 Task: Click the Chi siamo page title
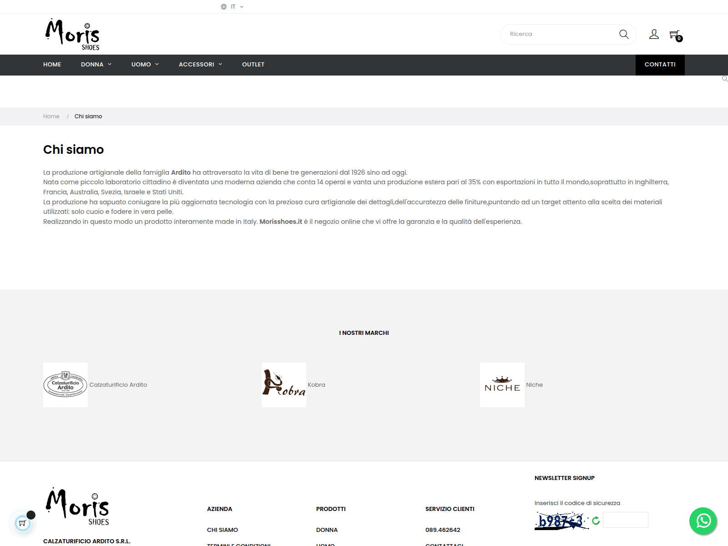pyautogui.click(x=74, y=150)
